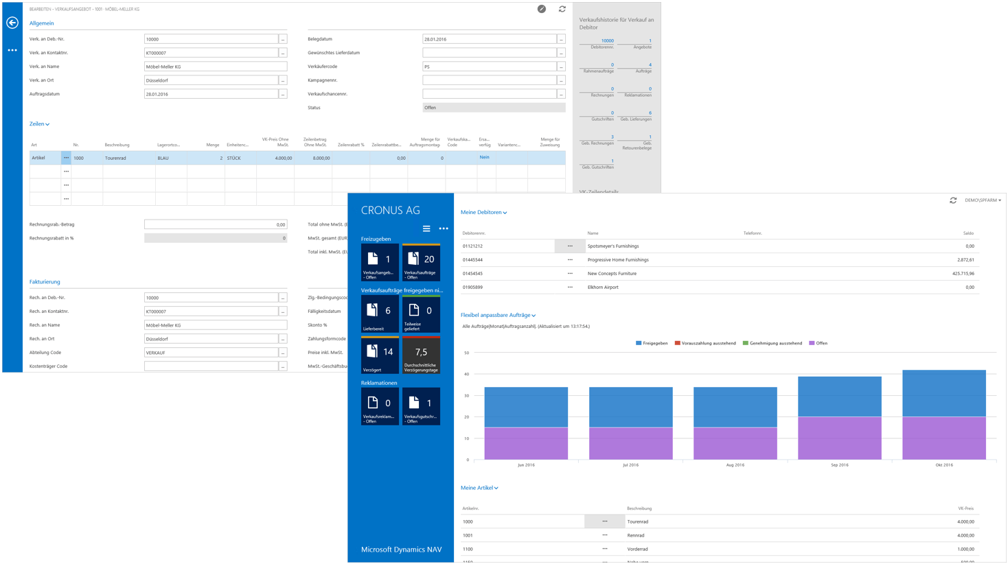Open the Durchschnittliche Verzögerungstage tile

pyautogui.click(x=421, y=355)
